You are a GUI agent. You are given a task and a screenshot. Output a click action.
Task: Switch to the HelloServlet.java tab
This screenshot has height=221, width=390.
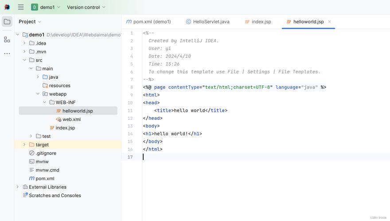click(208, 22)
